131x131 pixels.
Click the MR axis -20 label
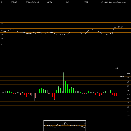tap(128, 99)
